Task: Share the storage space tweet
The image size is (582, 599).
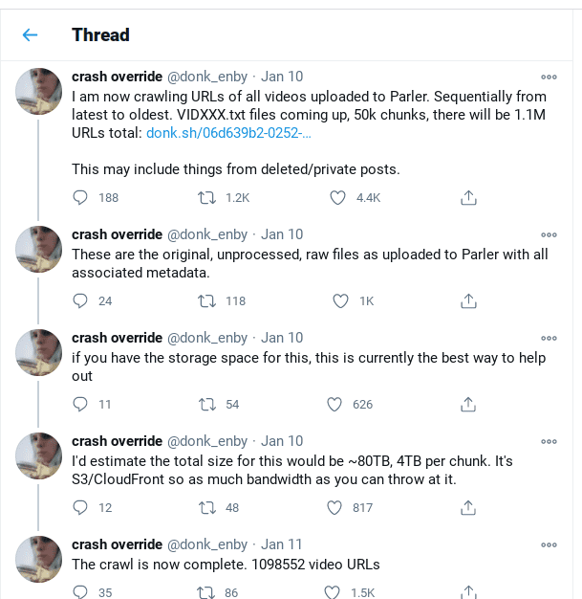Action: 468,404
